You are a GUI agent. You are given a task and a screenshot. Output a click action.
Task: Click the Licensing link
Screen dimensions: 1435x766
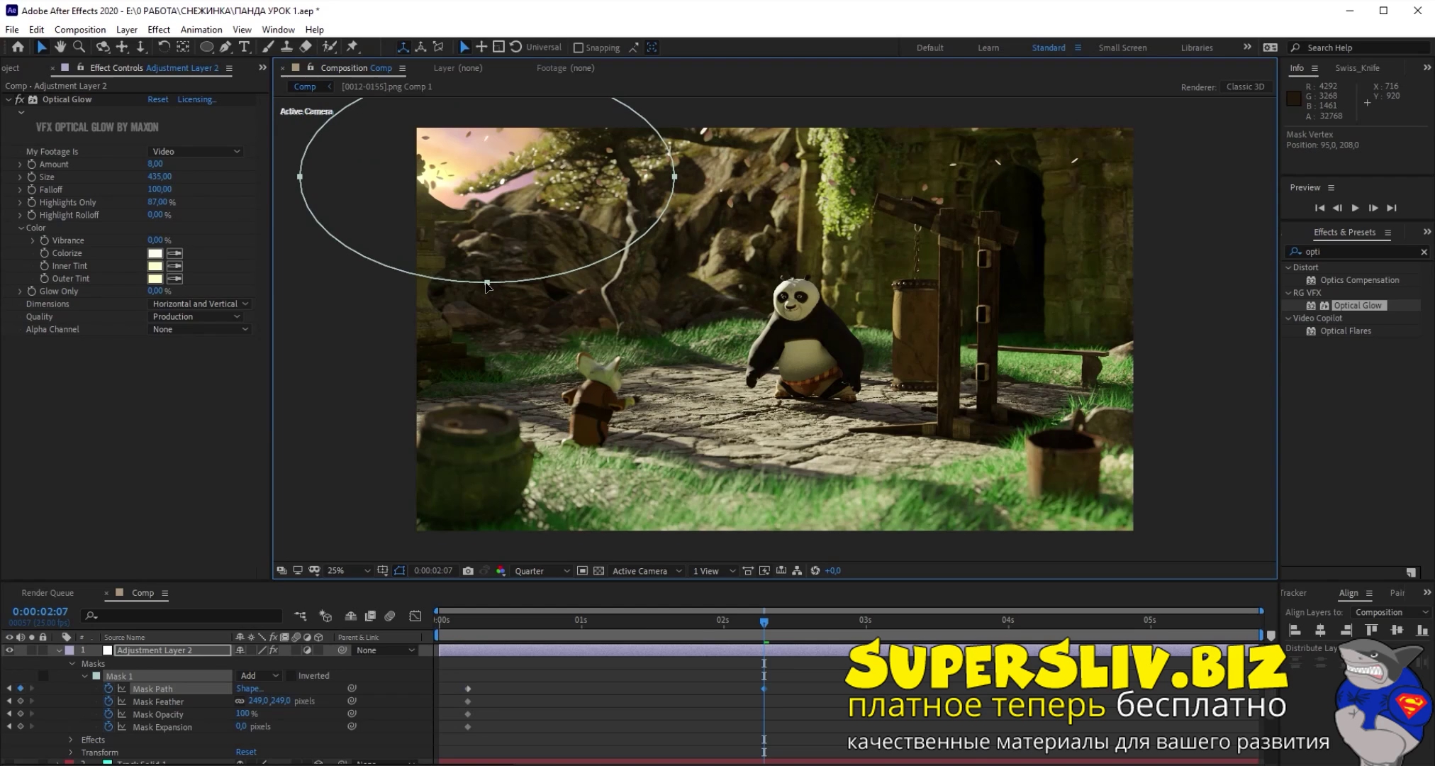tap(196, 99)
